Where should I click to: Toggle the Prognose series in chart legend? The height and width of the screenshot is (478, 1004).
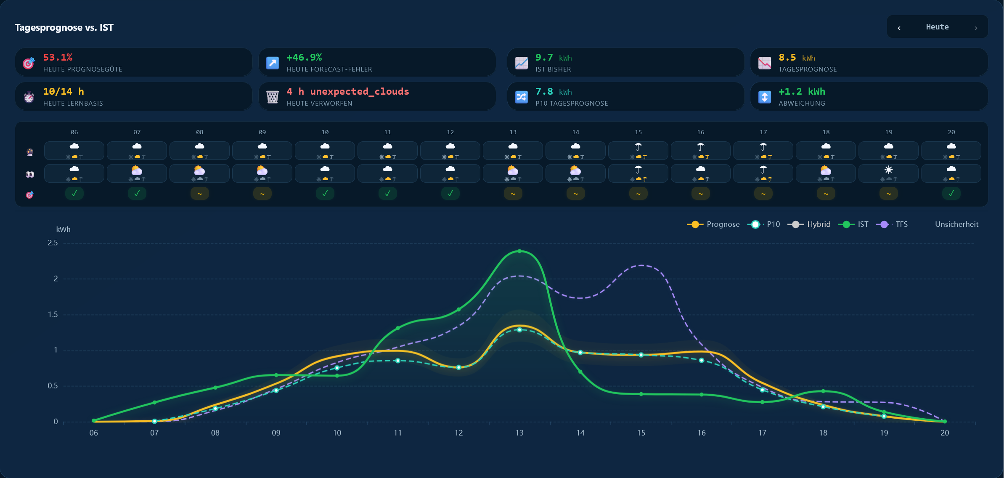pyautogui.click(x=713, y=224)
